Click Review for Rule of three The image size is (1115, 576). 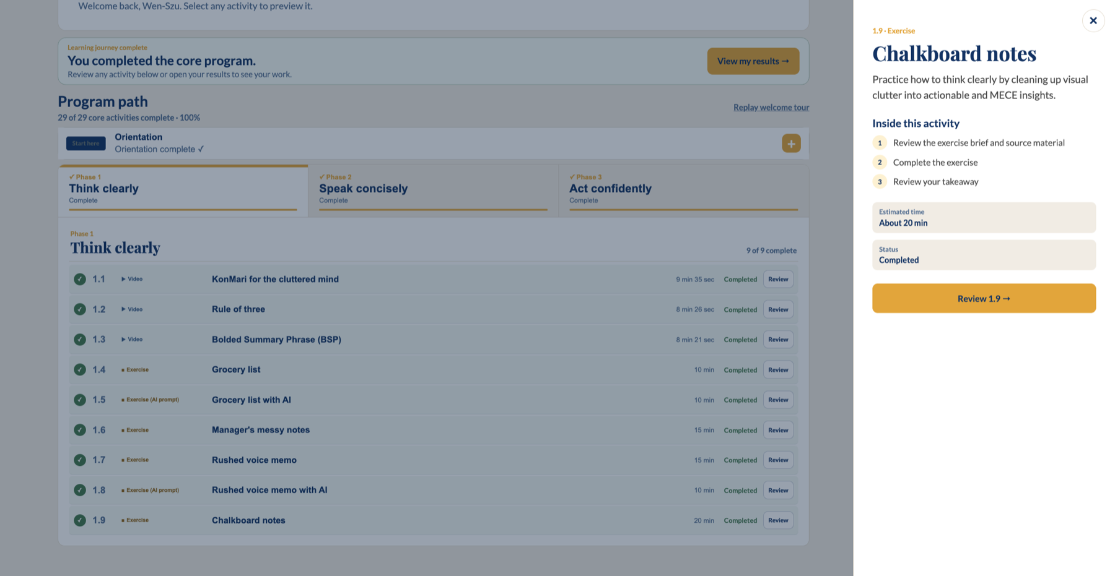(778, 309)
